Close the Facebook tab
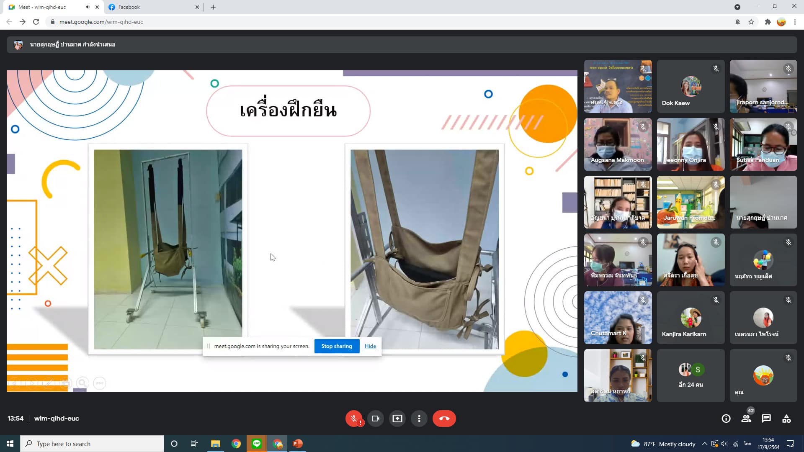 coord(197,7)
